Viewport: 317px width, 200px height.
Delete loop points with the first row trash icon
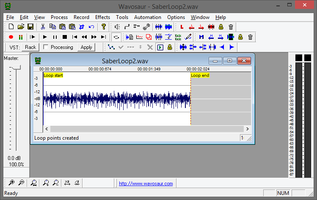pyautogui.click(x=231, y=27)
